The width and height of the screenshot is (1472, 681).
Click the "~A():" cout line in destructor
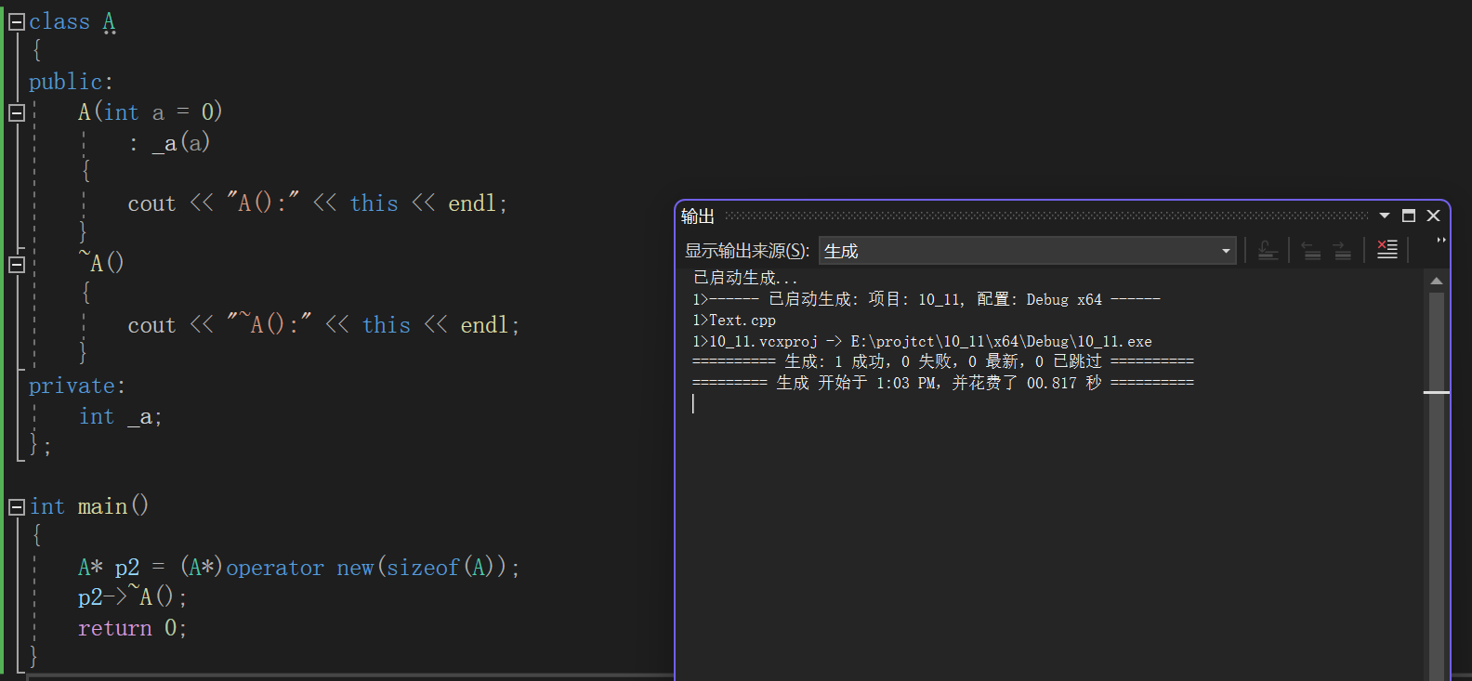tap(323, 325)
